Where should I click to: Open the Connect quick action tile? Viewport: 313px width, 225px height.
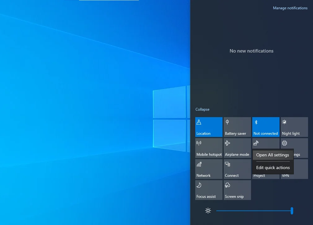pos(237,169)
